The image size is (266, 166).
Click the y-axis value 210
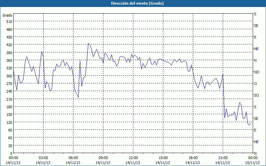[9, 99]
